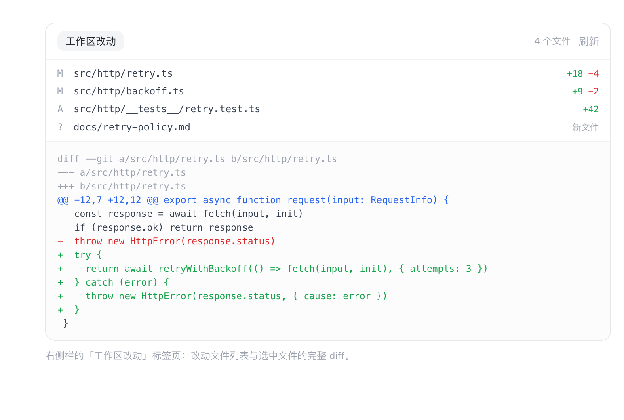Screen dimensions: 624x420
Task: Open src/http/retry.ts in file list
Action: pos(328,73)
